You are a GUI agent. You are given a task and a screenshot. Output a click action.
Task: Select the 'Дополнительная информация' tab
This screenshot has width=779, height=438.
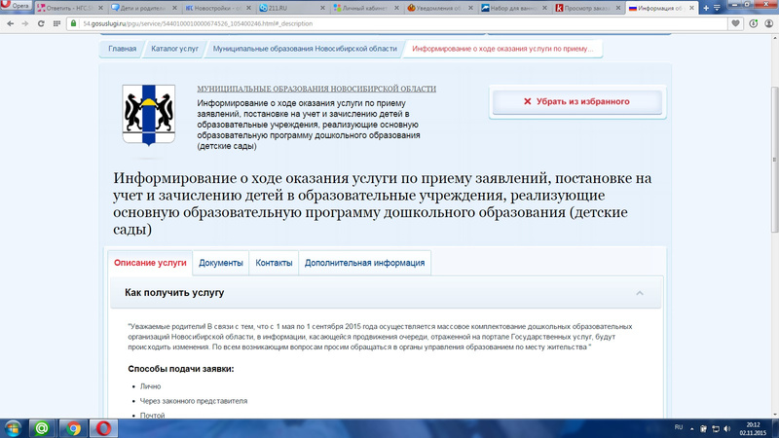tap(364, 263)
